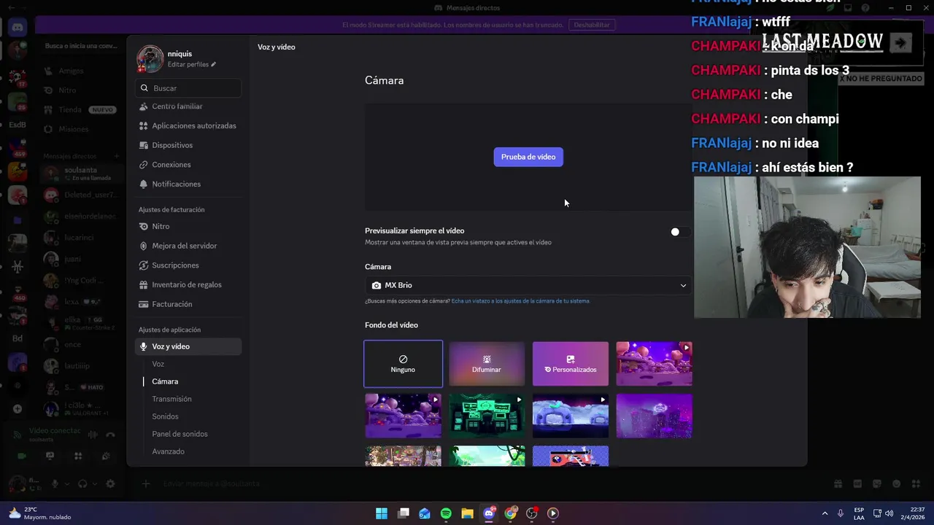934x525 pixels.
Task: Open Dispositivos settings
Action: [188, 145]
